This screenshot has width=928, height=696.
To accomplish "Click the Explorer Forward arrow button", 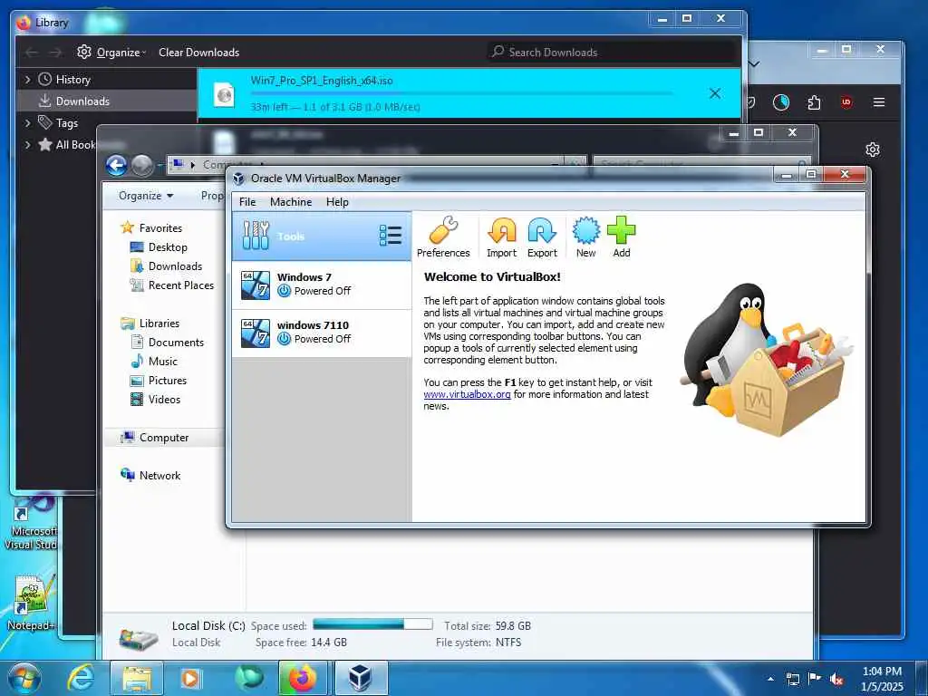I will [142, 165].
